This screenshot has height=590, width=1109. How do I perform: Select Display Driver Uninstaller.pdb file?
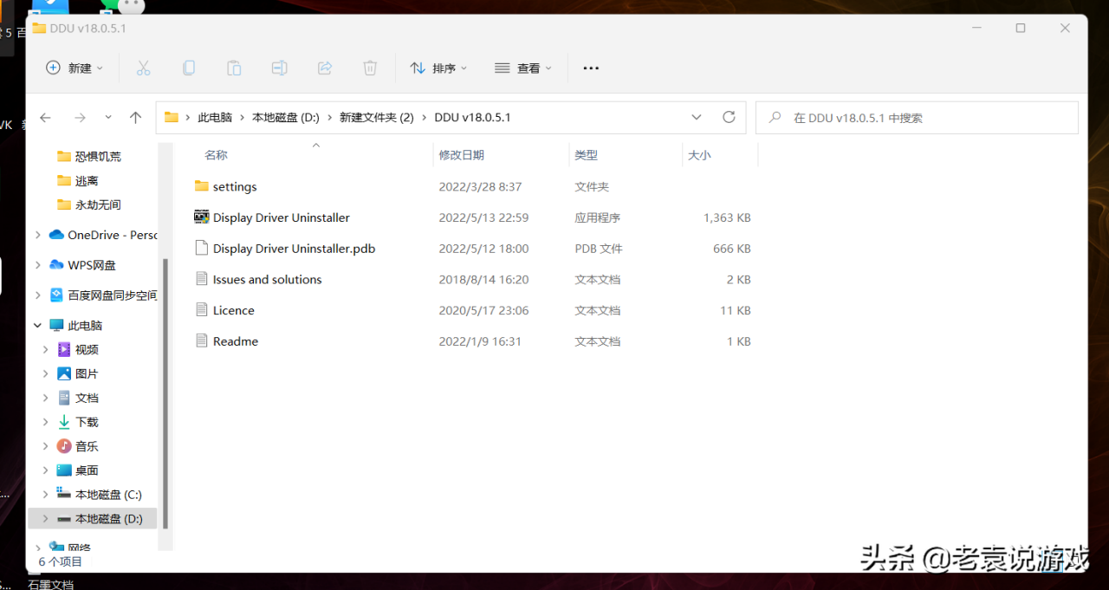tap(294, 249)
